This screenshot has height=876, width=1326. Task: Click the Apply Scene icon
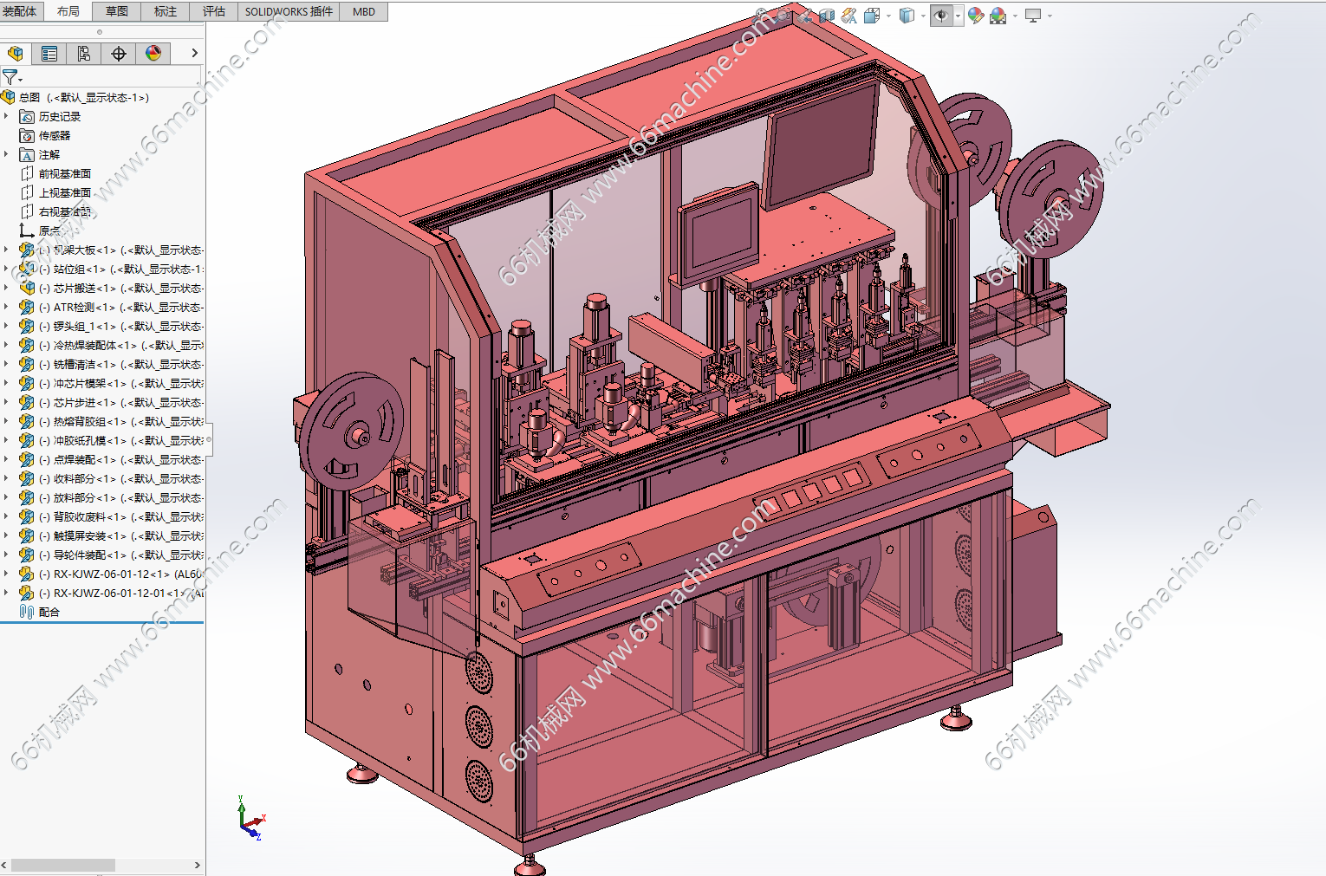[998, 16]
